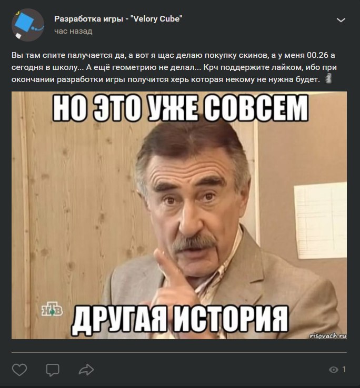360x388 pixels.
Task: Open the meme image attachment
Action: pyautogui.click(x=179, y=215)
